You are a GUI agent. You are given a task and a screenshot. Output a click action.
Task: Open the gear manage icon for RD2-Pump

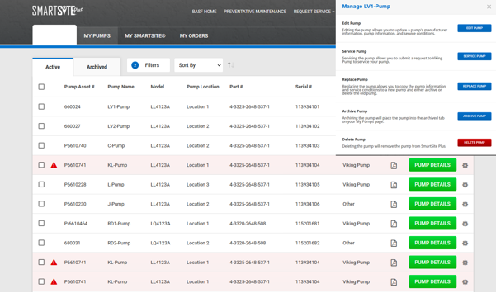(465, 244)
